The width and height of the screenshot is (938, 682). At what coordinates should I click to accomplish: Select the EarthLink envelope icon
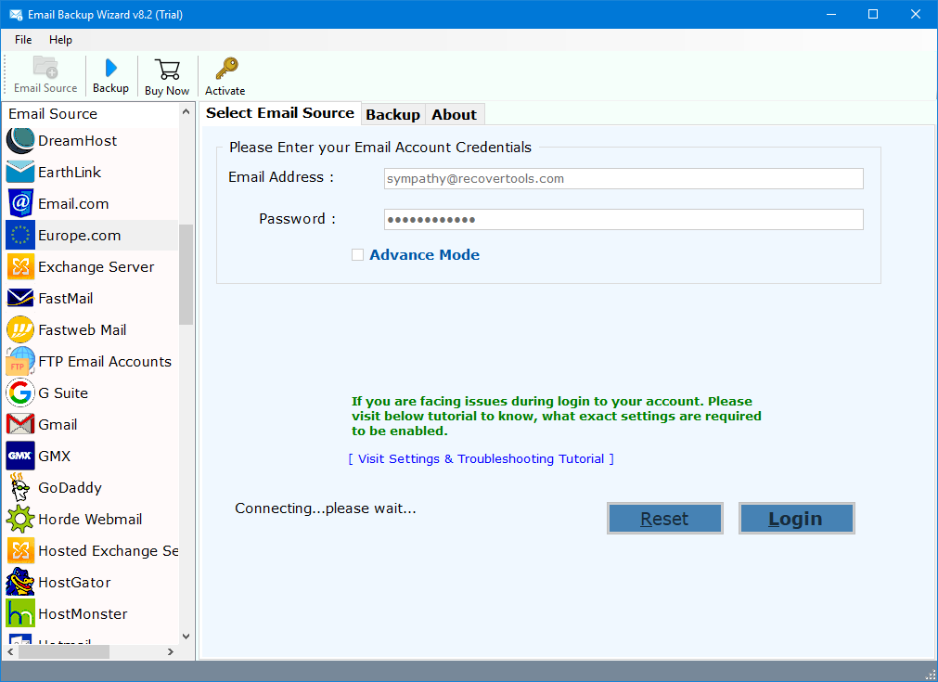tap(20, 173)
